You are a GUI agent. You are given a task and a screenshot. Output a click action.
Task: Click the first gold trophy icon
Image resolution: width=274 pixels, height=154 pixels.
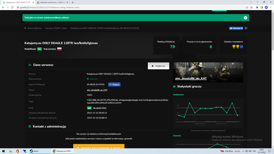[x=234, y=47]
